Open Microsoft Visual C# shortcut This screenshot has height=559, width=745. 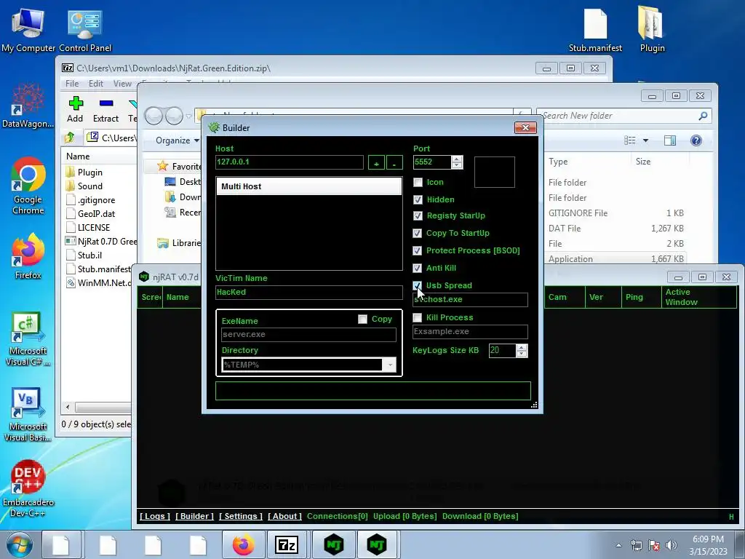click(28, 339)
